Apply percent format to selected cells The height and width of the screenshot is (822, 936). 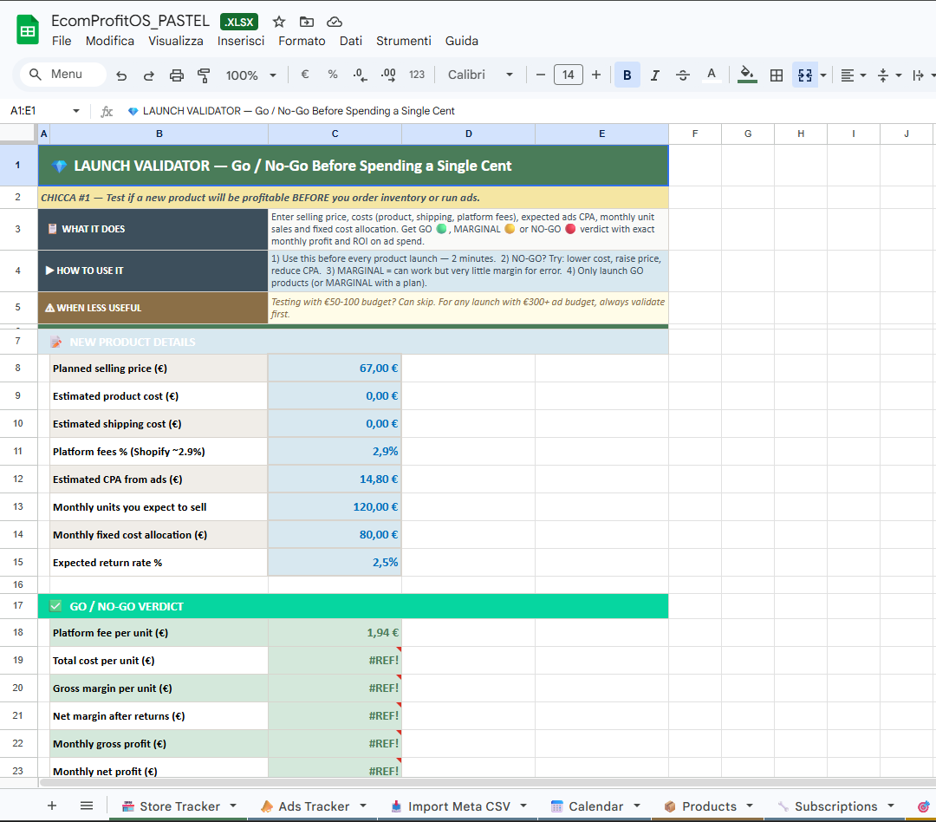(x=333, y=75)
